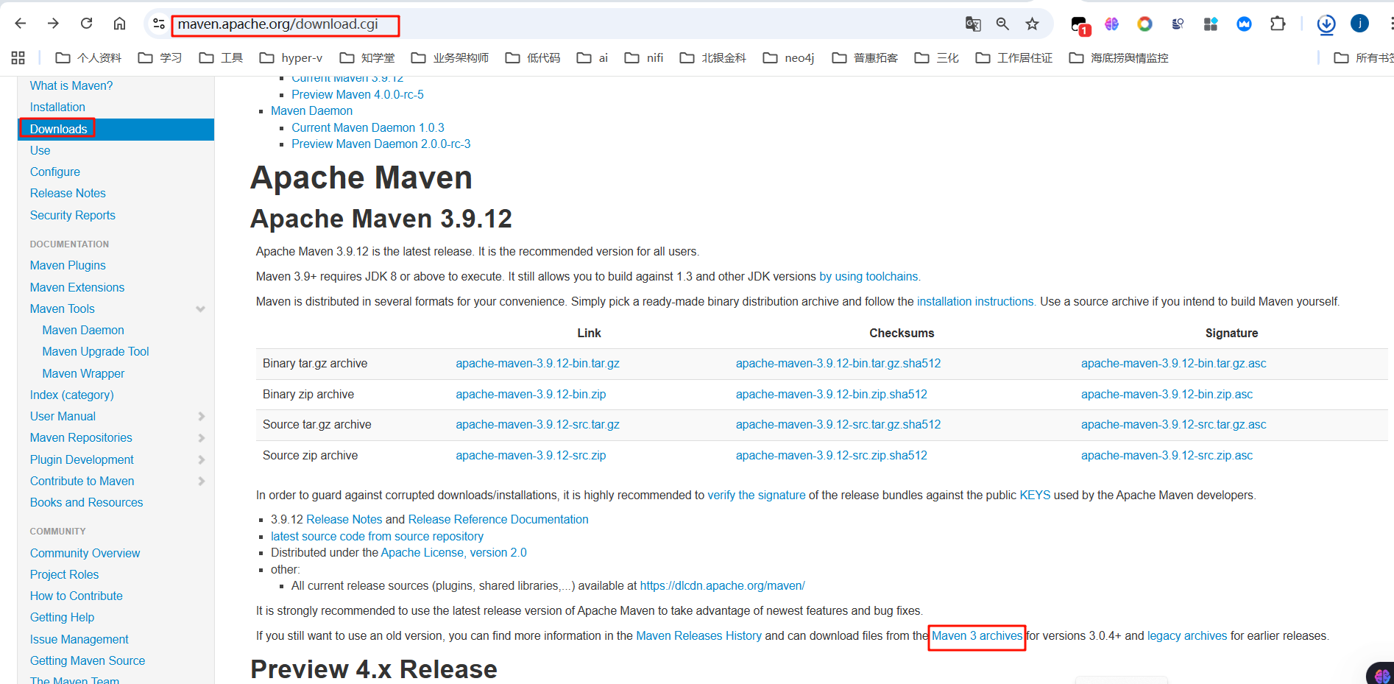Open Maven Wrapper in sidebar
This screenshot has height=684, width=1394.
83,373
